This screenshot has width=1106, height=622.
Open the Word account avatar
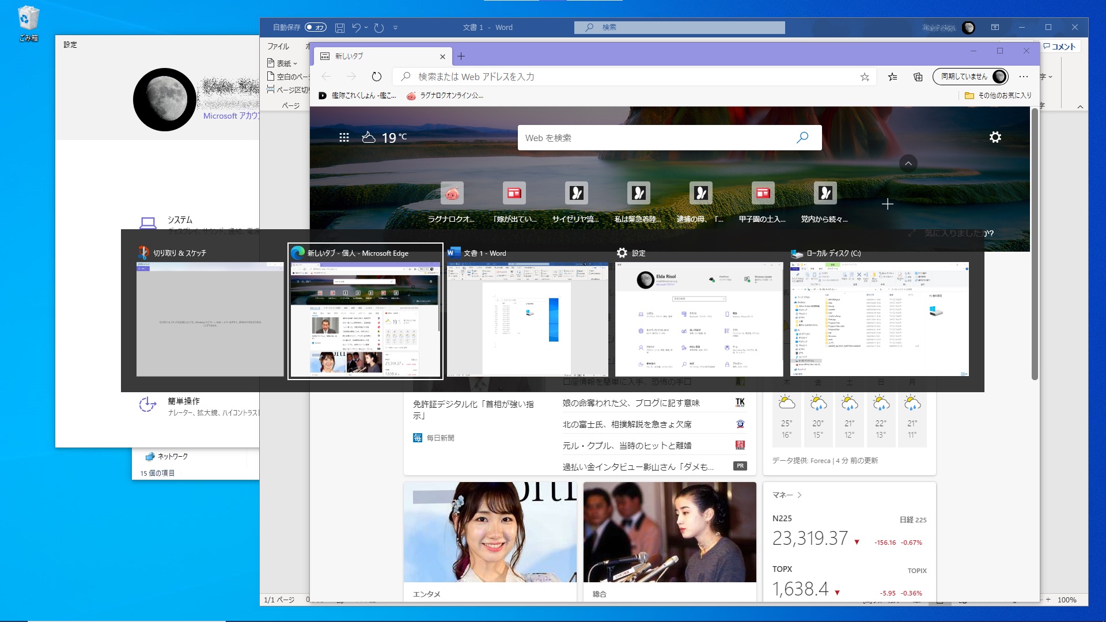pyautogui.click(x=968, y=27)
